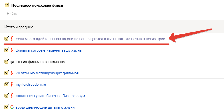
Task: Toggle 'Последняя поисковая фраза' checkbox
Action: (x=7, y=5)
